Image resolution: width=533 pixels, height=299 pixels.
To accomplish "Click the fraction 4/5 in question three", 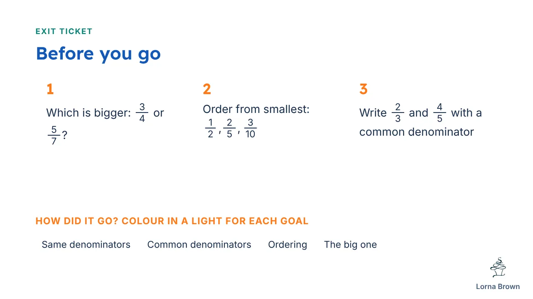I will tap(439, 113).
